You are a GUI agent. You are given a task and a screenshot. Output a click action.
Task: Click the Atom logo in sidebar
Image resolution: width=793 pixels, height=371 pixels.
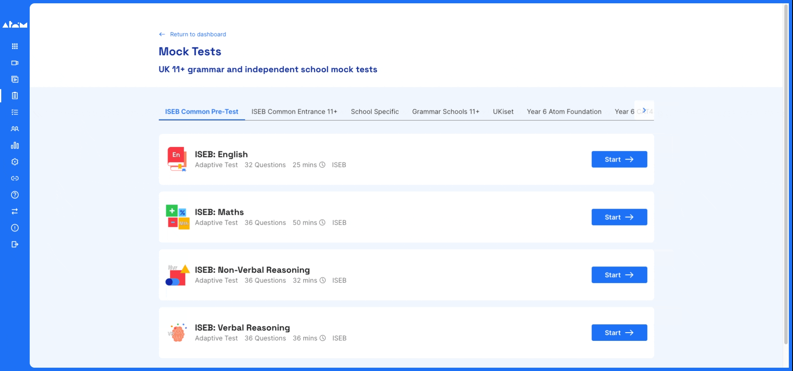coord(15,25)
